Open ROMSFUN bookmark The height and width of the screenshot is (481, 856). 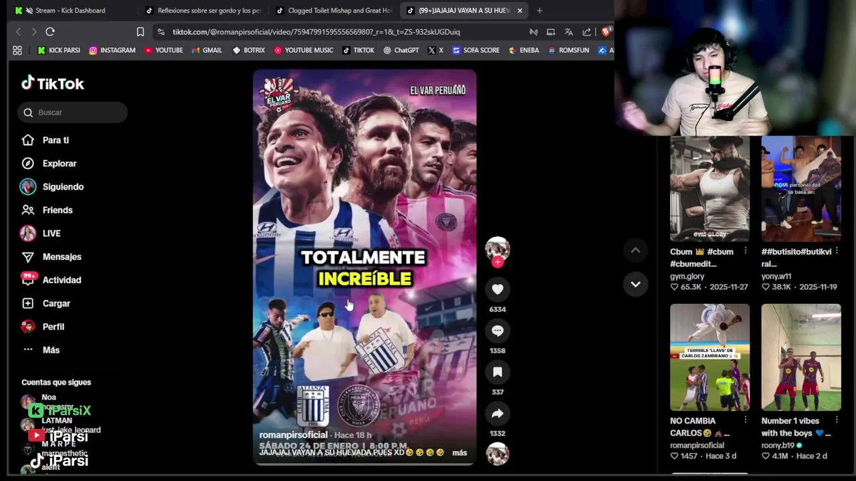pyautogui.click(x=568, y=50)
